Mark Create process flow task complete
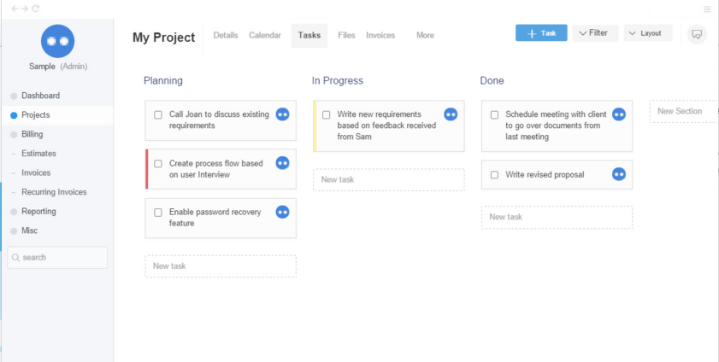The height and width of the screenshot is (362, 719). pyautogui.click(x=158, y=164)
